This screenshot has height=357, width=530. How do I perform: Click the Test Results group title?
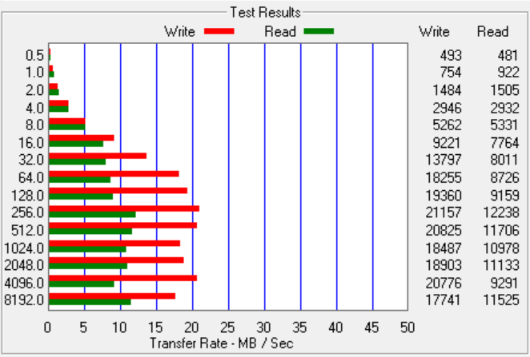265,12
